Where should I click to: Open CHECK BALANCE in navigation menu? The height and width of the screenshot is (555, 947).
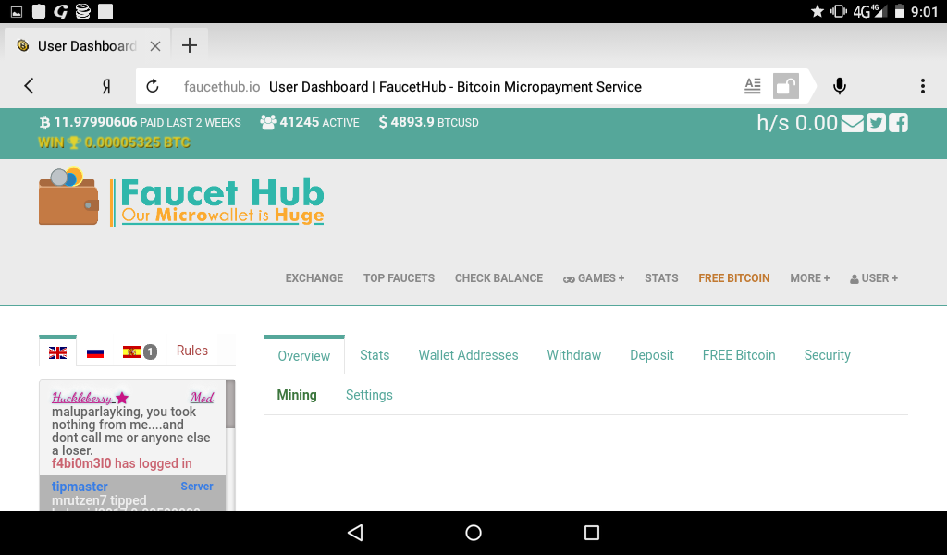coord(498,278)
